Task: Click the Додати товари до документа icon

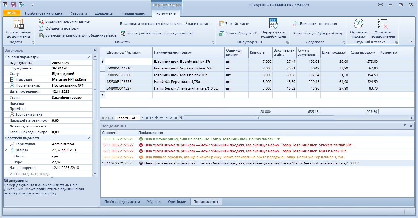Action: point(18,24)
